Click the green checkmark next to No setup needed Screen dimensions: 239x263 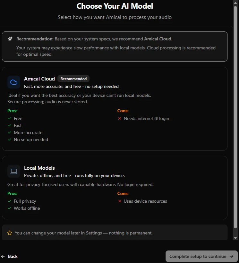(x=10, y=140)
